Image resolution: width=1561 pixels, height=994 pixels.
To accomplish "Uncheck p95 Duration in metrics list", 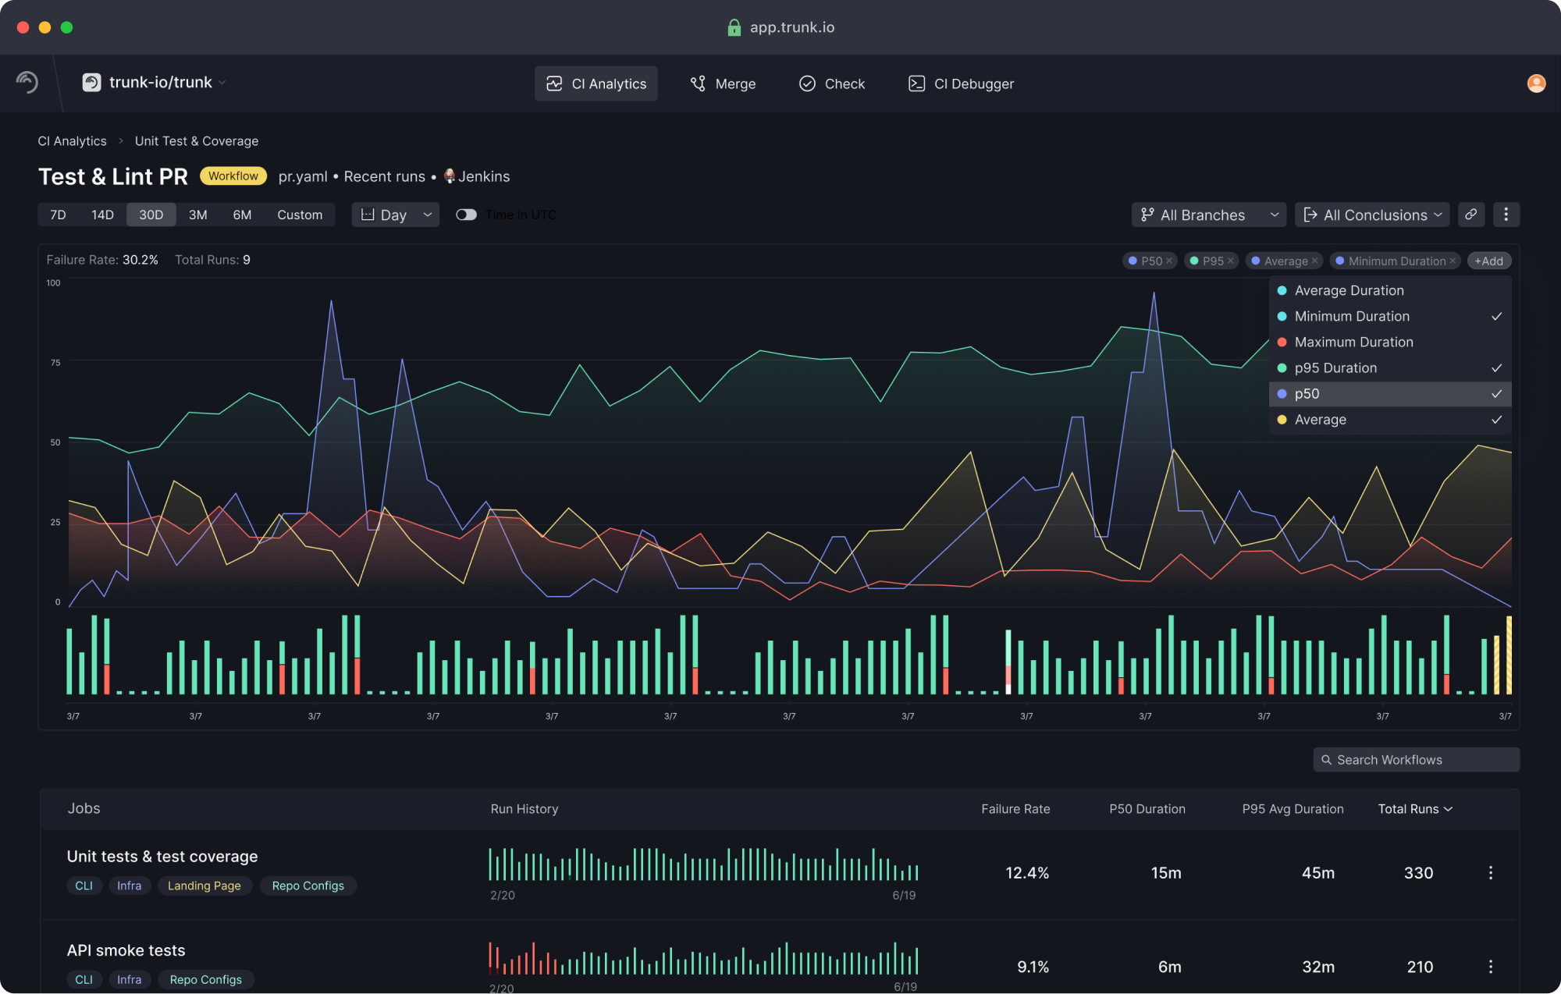I will coord(1390,368).
